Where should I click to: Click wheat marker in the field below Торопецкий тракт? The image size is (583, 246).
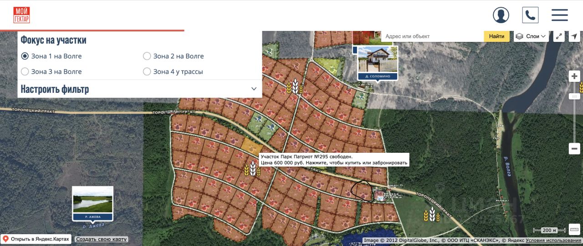pos(431,214)
